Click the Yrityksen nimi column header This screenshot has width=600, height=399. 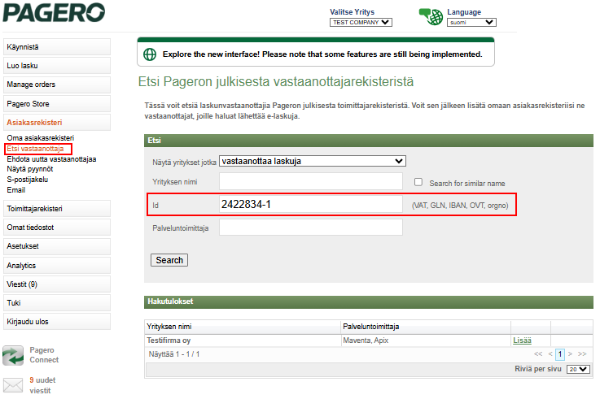click(x=243, y=327)
